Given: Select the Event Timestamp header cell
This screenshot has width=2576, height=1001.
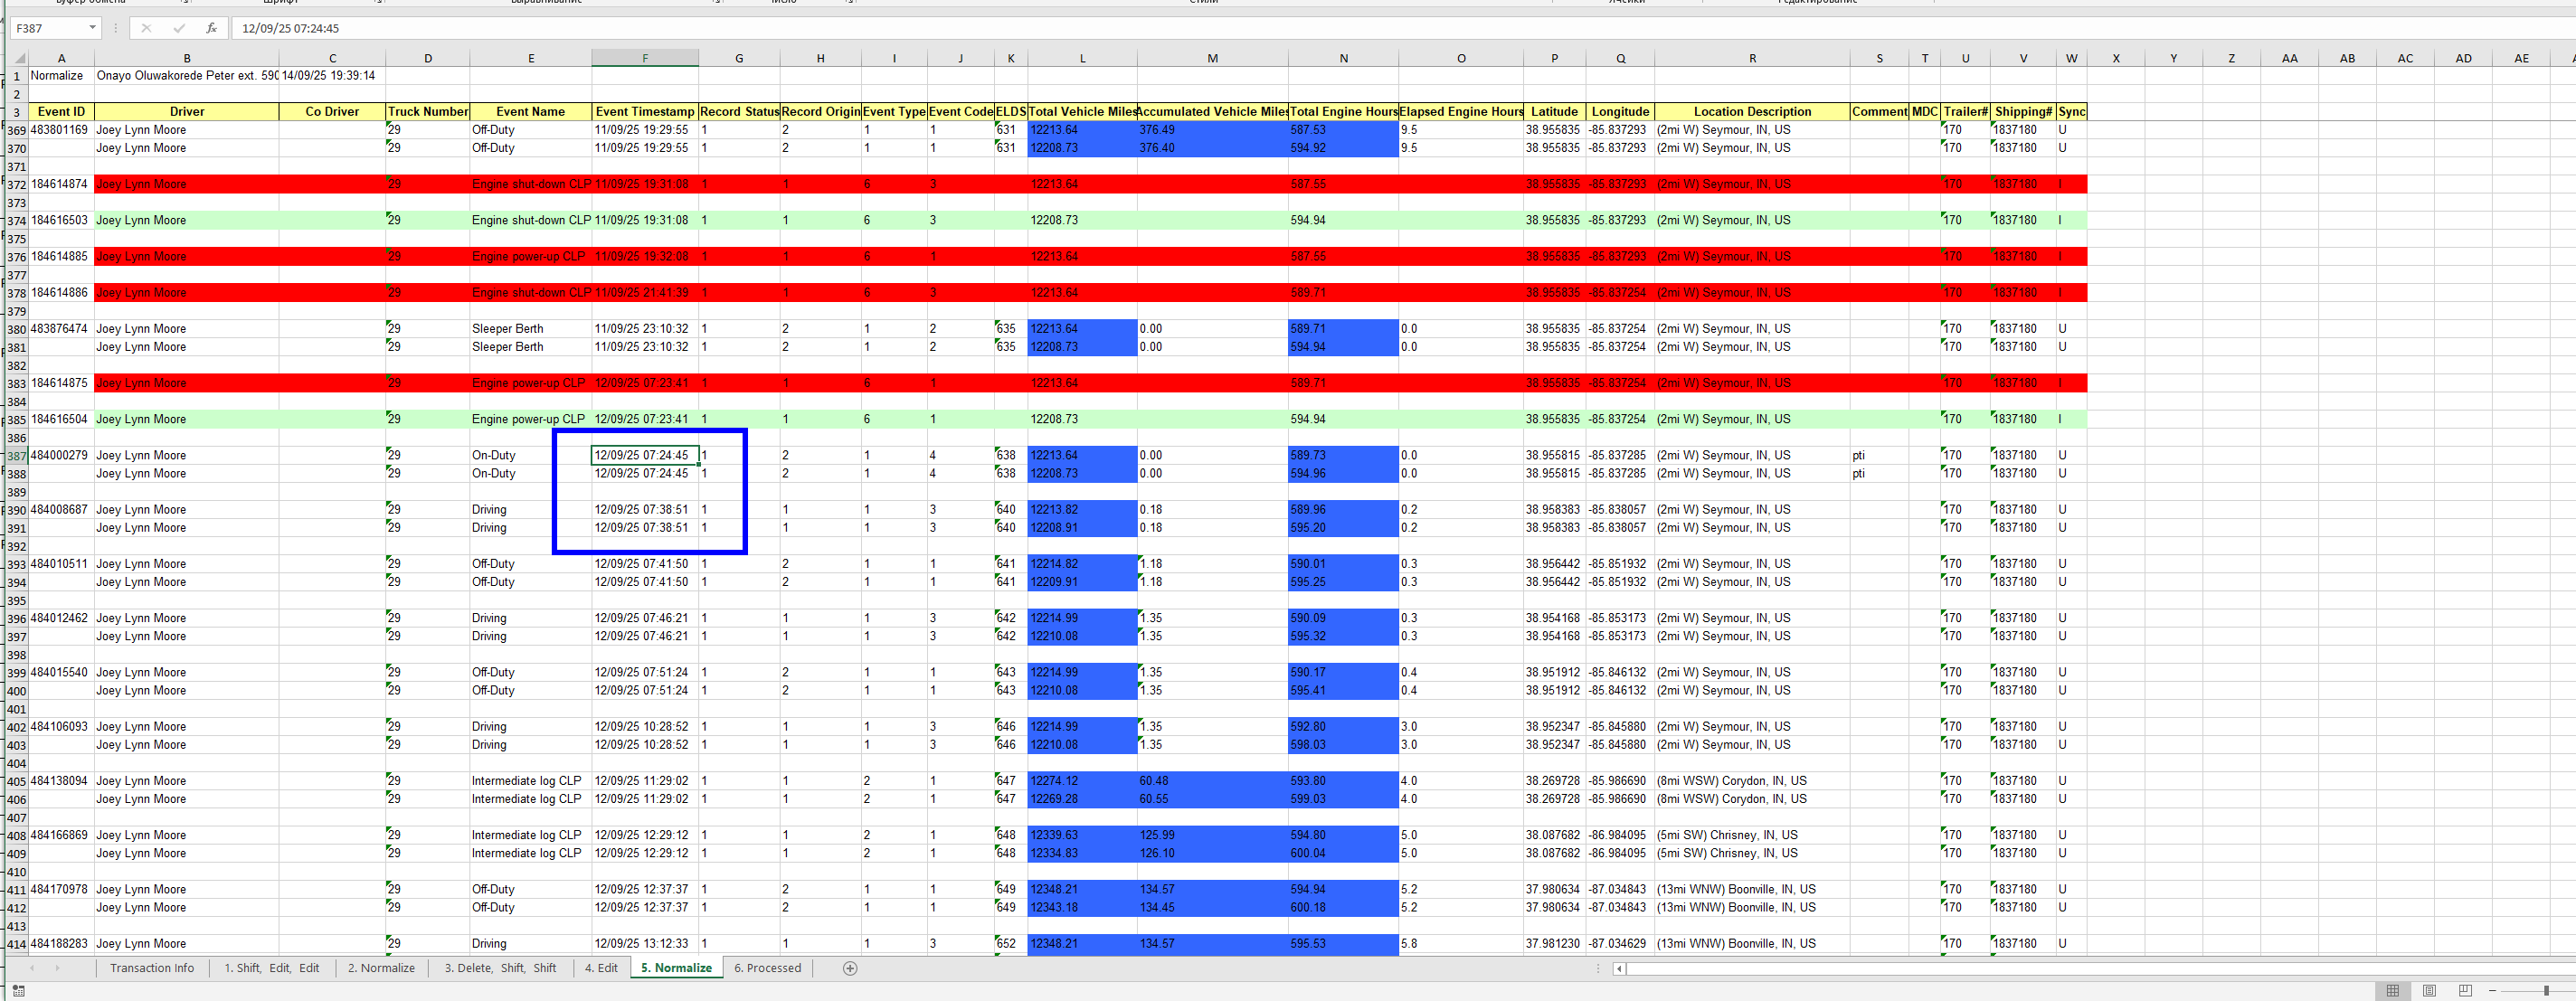Looking at the screenshot, I should tap(644, 112).
